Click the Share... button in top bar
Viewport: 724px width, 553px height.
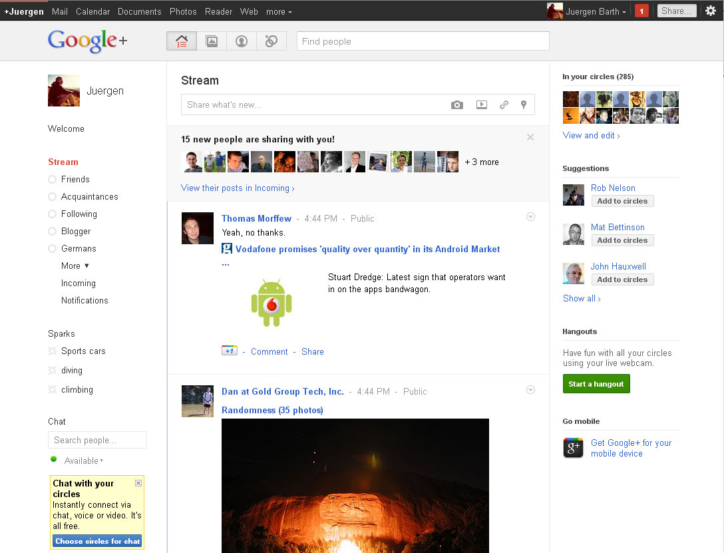pyautogui.click(x=677, y=11)
